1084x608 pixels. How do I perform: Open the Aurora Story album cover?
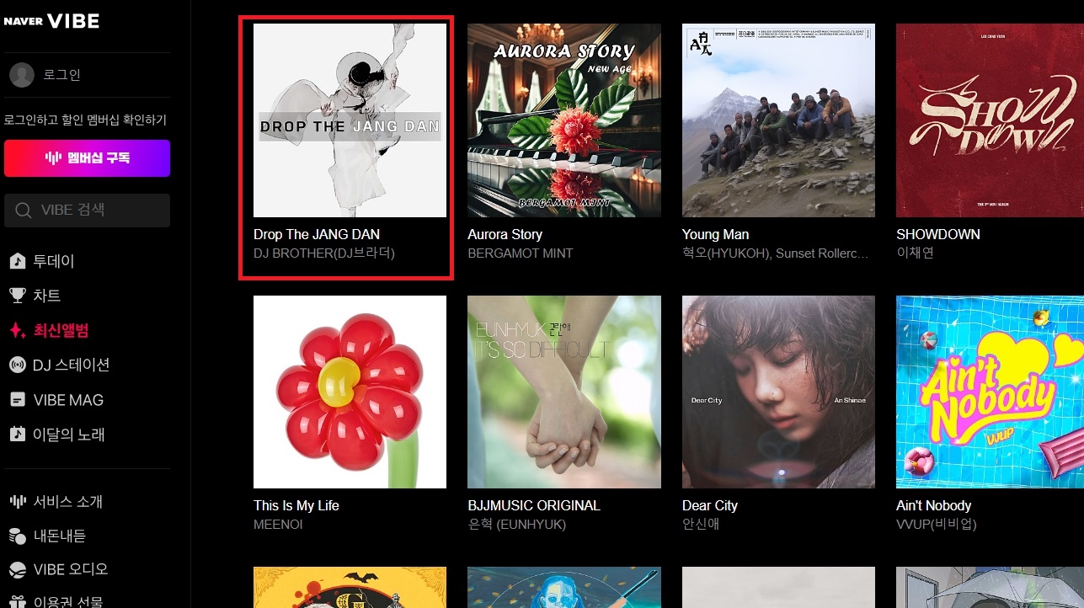[564, 120]
